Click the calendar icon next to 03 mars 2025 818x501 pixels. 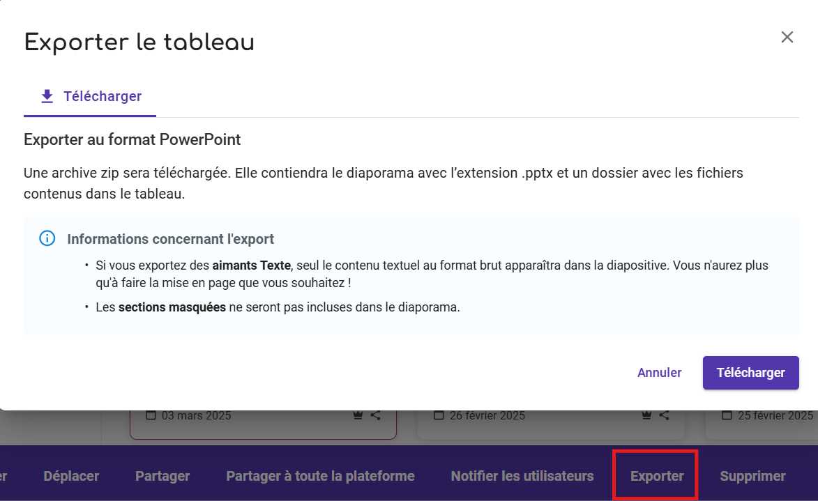tap(151, 415)
